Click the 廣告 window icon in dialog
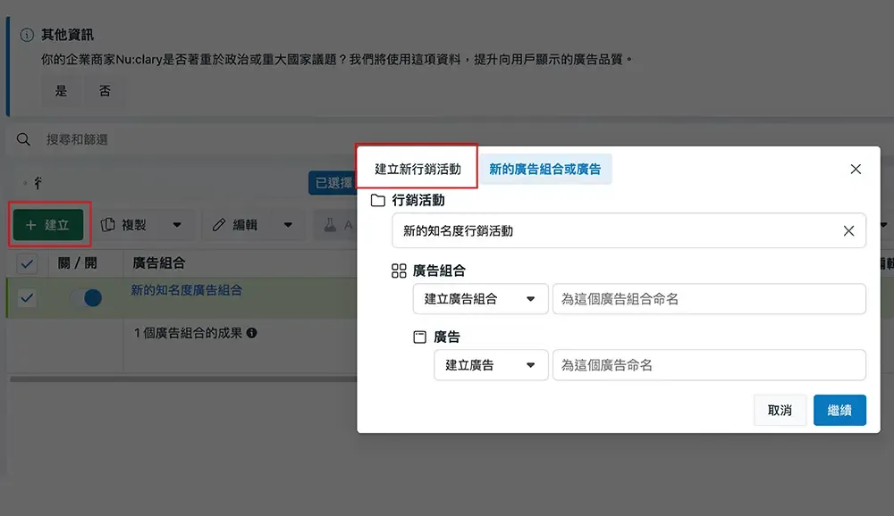894x516 pixels. pos(419,337)
